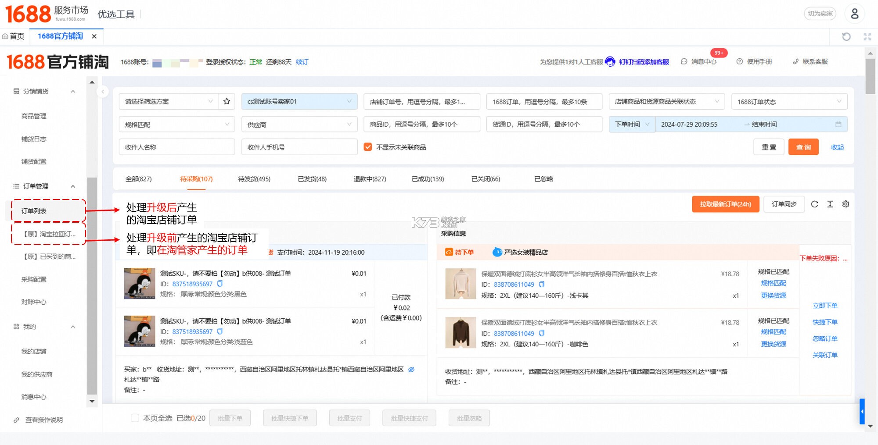Click the orange 查询 button

tap(803, 147)
